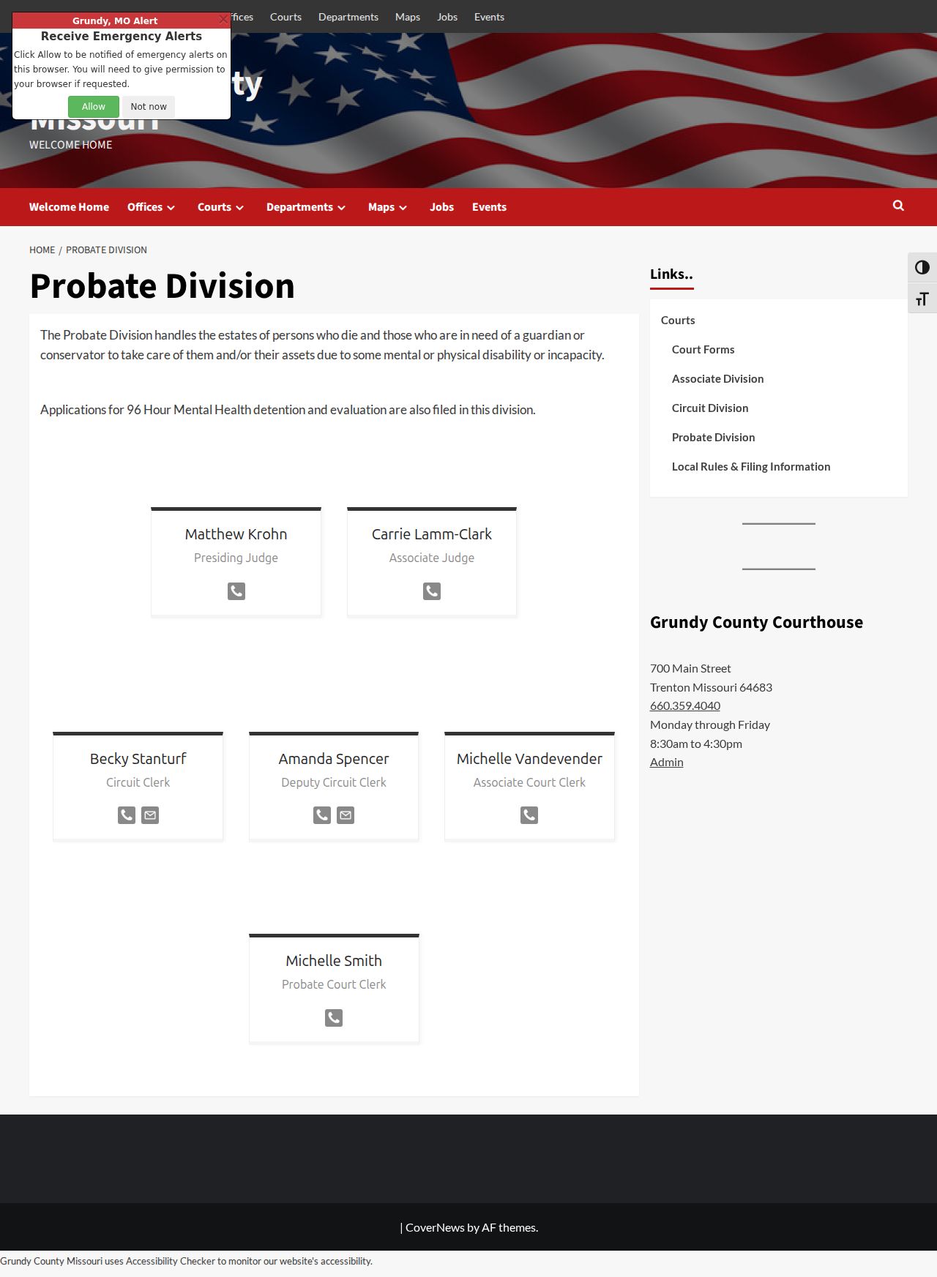
Task: Dismiss alerts with Not now
Action: (x=149, y=107)
